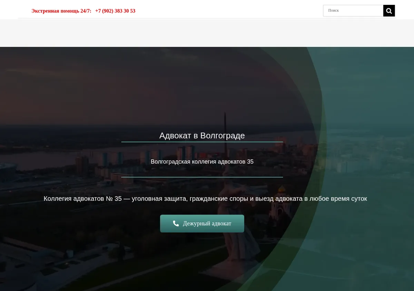Click the teal line below the subtitle
The height and width of the screenshot is (291, 414).
coord(202,177)
